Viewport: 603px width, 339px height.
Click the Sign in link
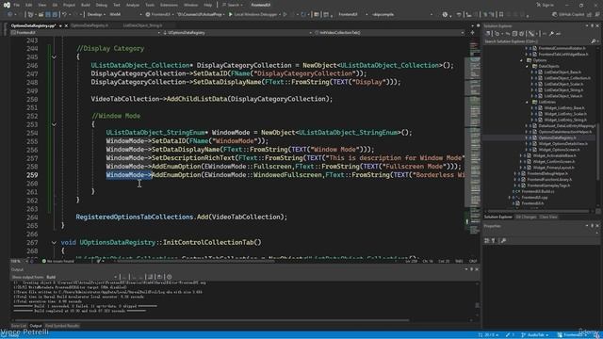click(545, 5)
